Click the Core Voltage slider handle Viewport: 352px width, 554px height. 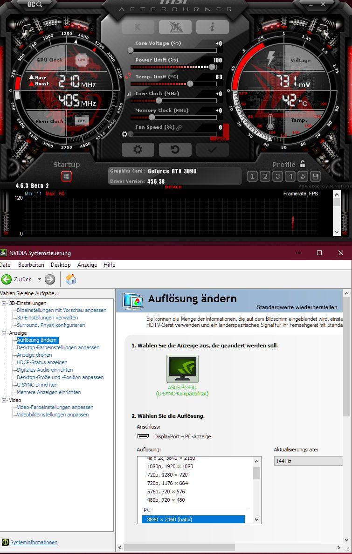pos(131,50)
